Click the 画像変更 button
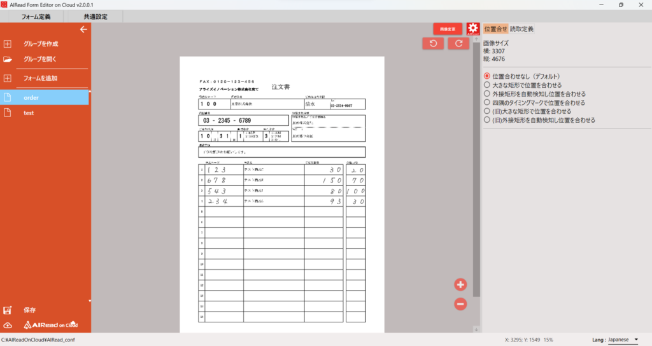 447,29
